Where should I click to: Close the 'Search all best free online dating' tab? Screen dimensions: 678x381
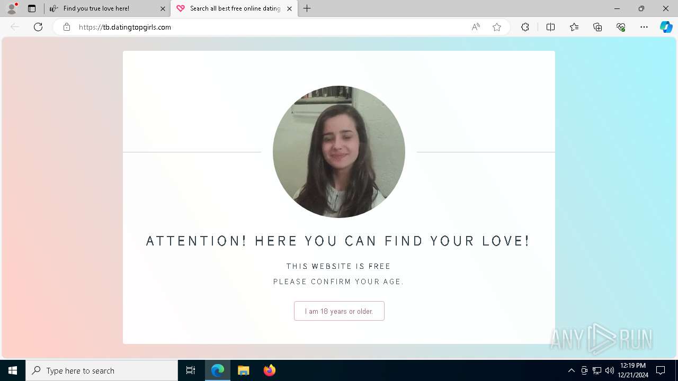pos(289,8)
